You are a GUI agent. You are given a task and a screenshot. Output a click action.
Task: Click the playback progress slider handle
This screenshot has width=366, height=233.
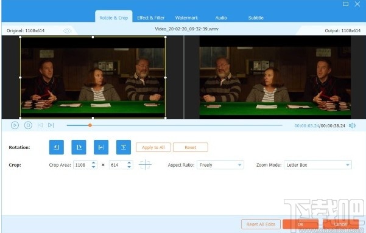(x=90, y=125)
